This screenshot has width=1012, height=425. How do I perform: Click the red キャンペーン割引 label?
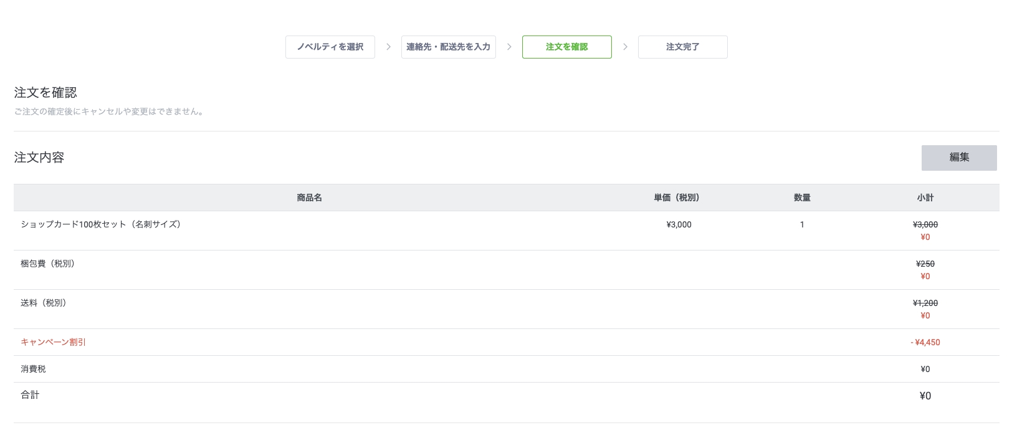coord(53,342)
